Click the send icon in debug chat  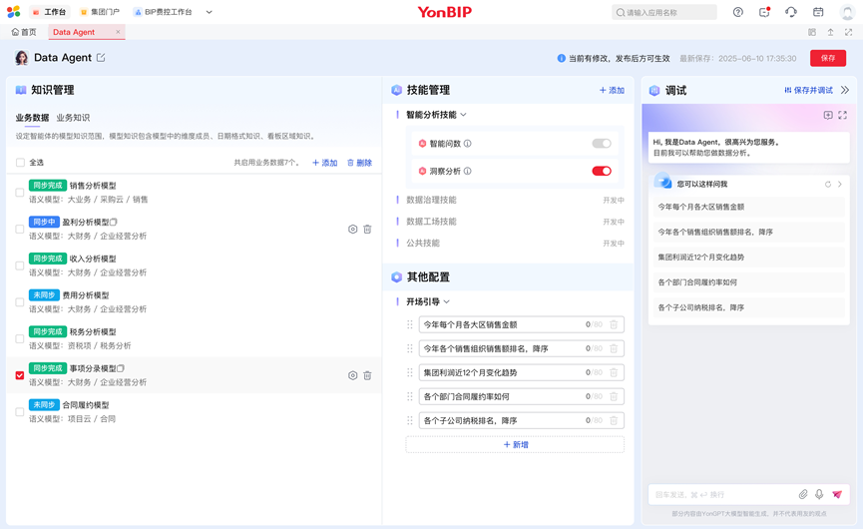point(837,495)
